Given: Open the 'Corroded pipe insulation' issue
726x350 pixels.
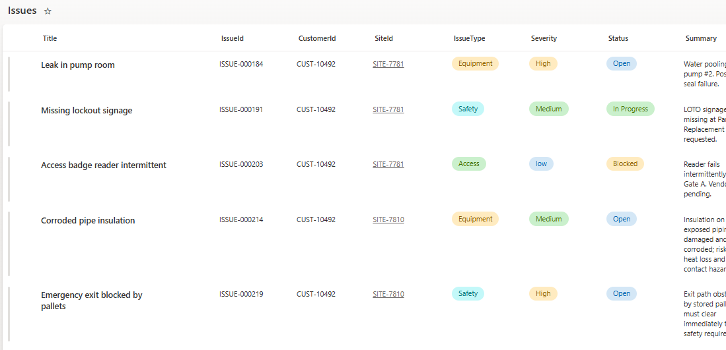Looking at the screenshot, I should [88, 220].
